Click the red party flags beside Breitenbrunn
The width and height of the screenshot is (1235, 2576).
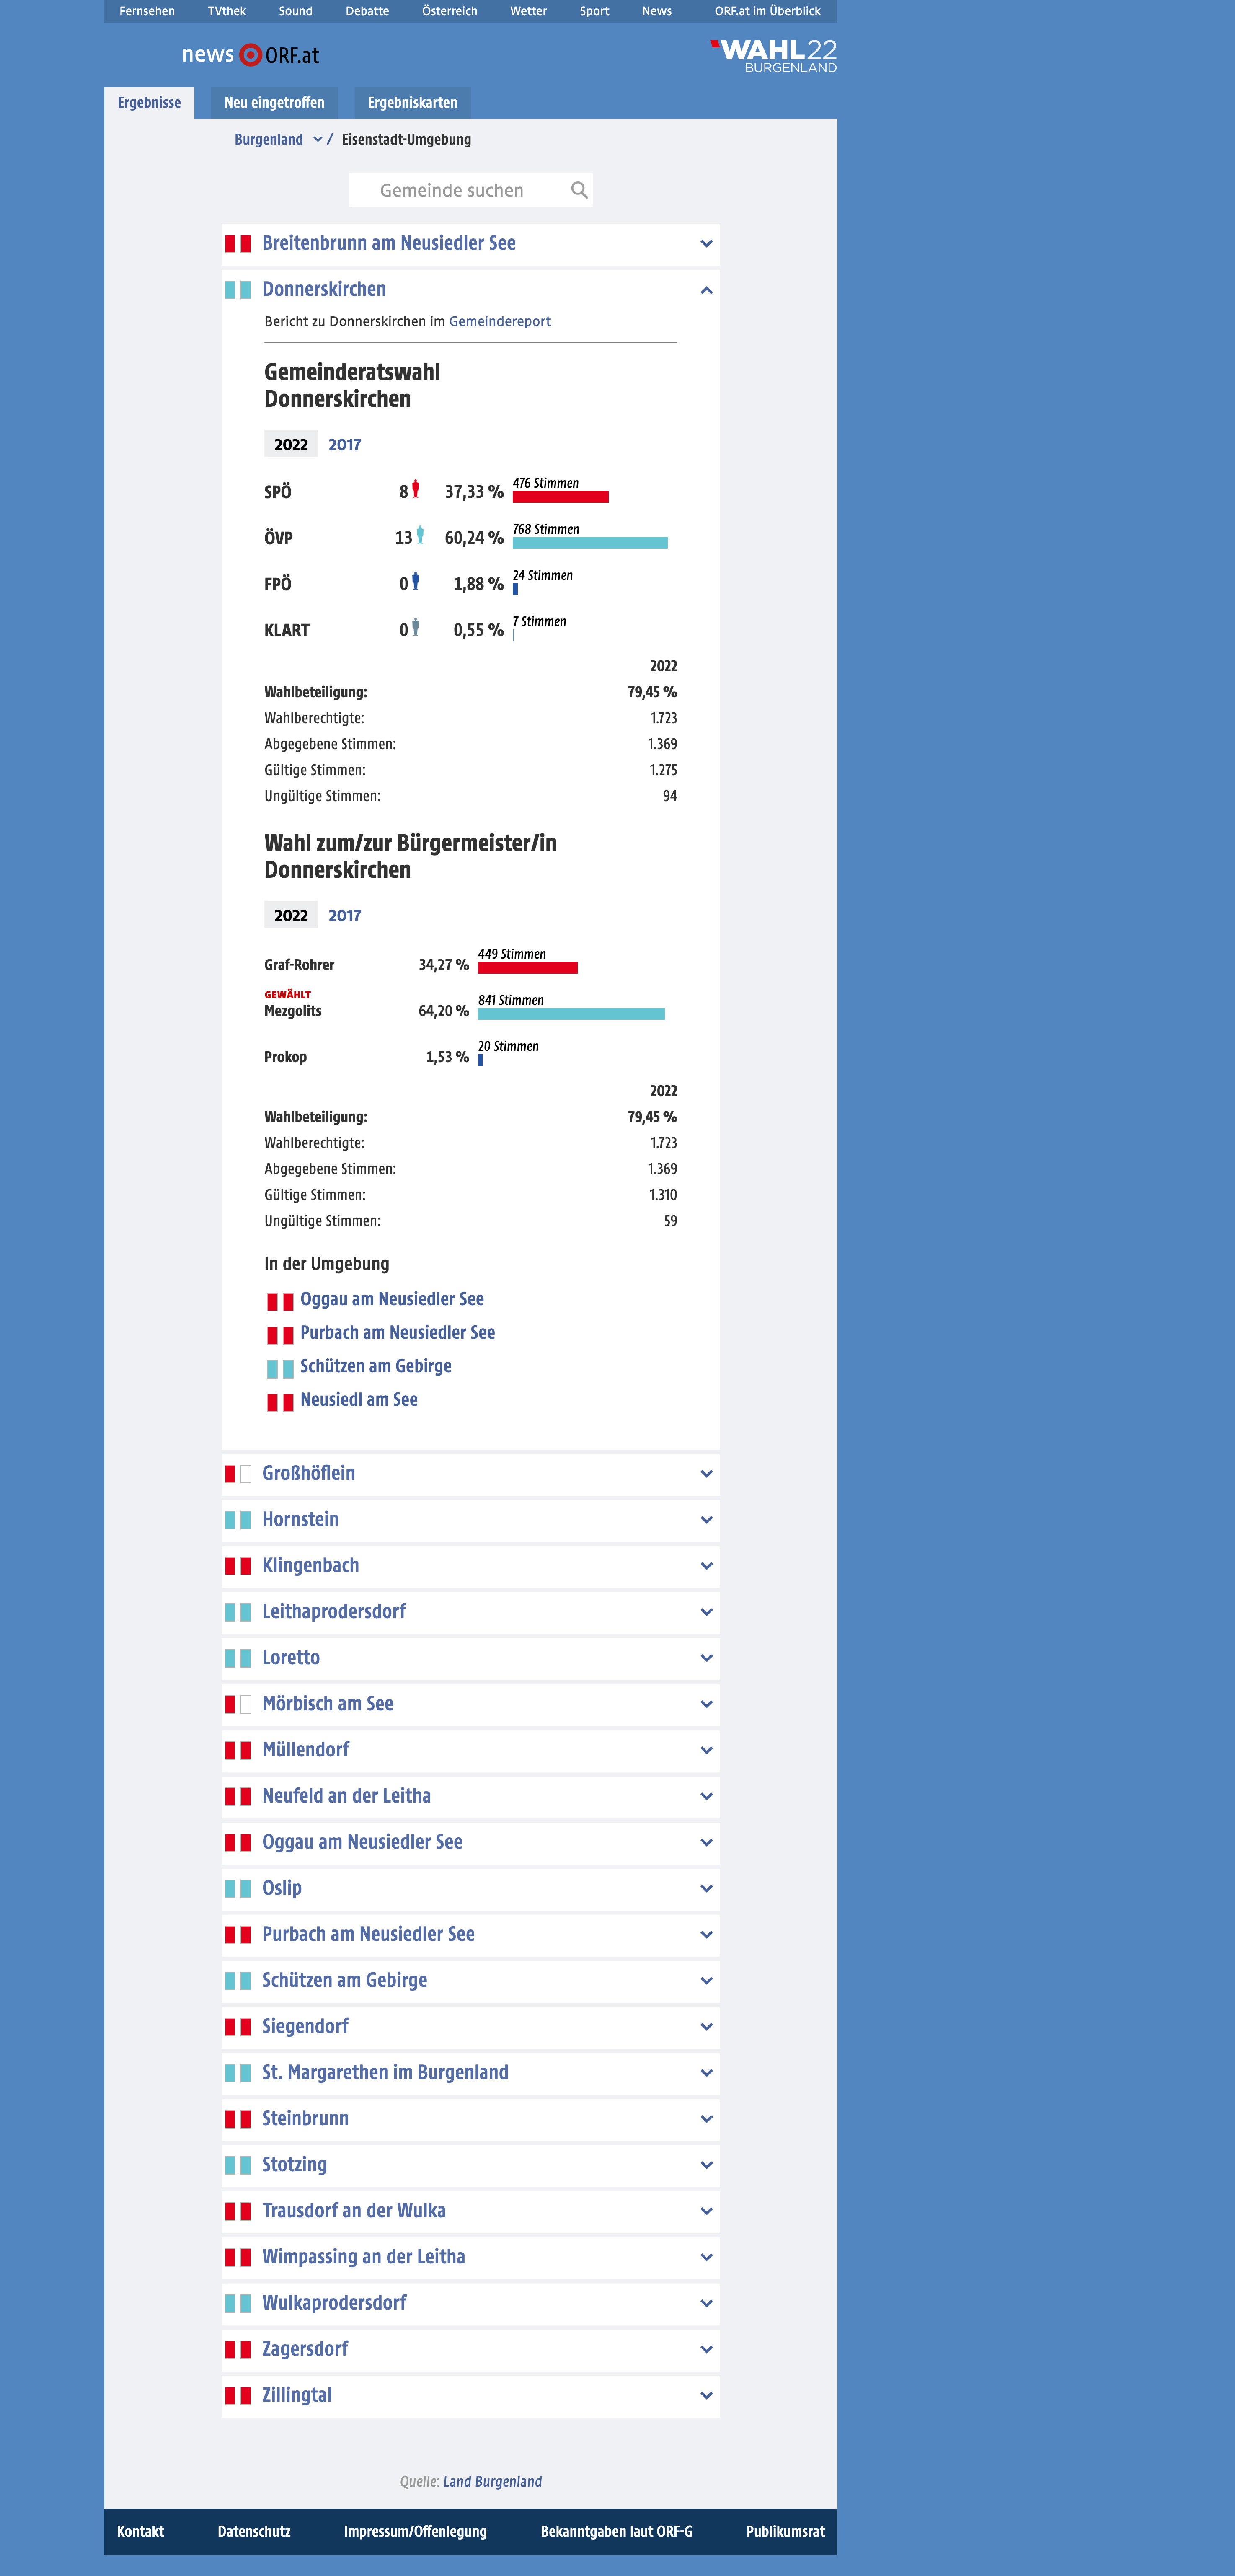coord(238,243)
